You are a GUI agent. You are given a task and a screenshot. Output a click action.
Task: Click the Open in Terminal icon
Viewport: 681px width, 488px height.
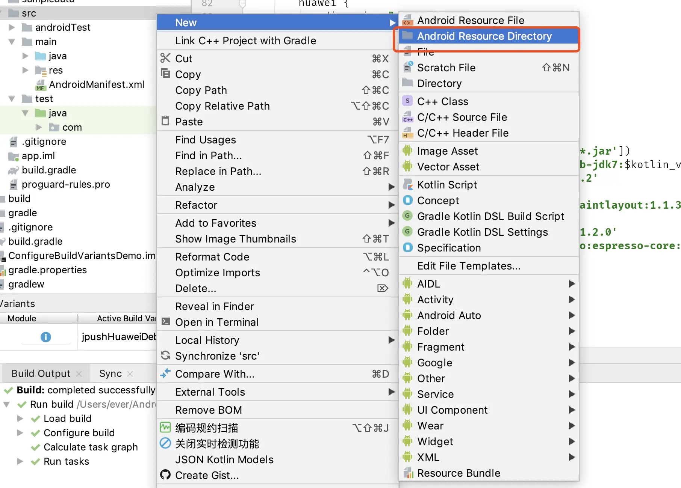pyautogui.click(x=165, y=322)
